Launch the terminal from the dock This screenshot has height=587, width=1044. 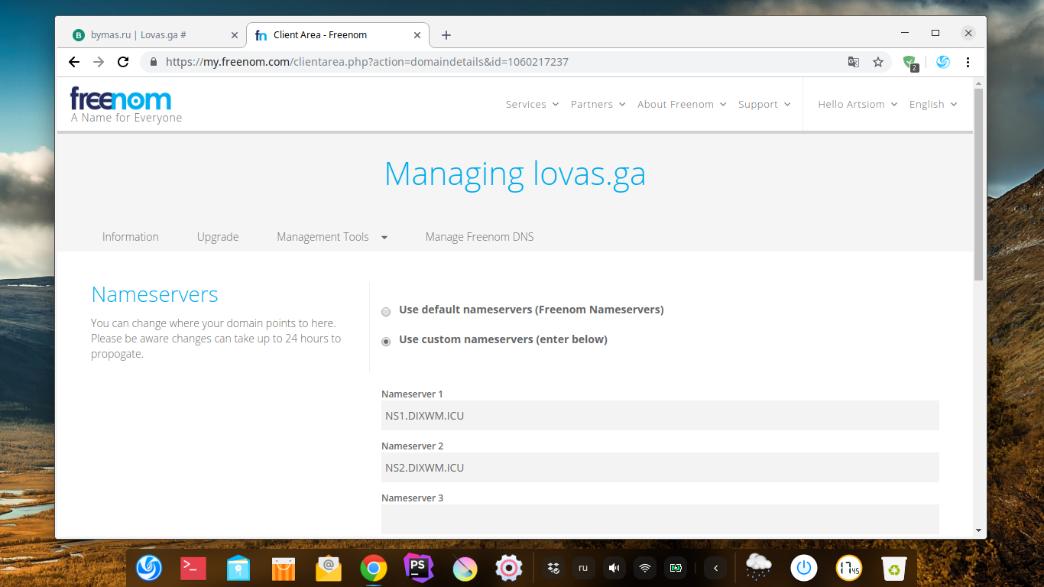(193, 568)
